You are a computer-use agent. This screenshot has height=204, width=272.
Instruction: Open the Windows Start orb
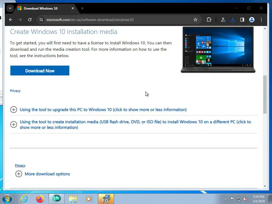click(7, 199)
